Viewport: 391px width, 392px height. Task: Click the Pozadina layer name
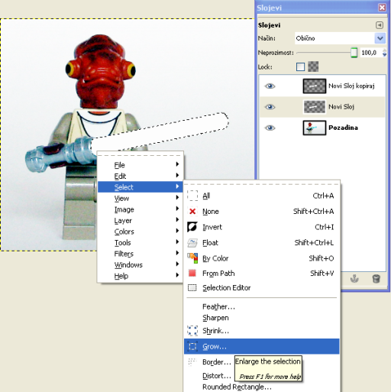[x=343, y=128]
